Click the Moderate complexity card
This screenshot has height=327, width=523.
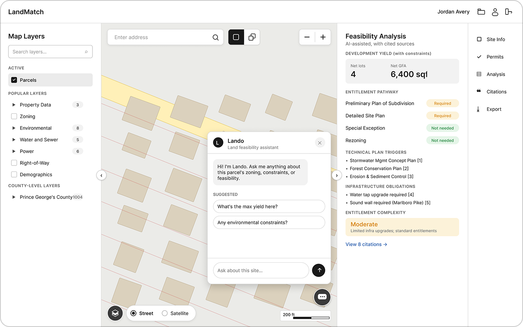[402, 227]
